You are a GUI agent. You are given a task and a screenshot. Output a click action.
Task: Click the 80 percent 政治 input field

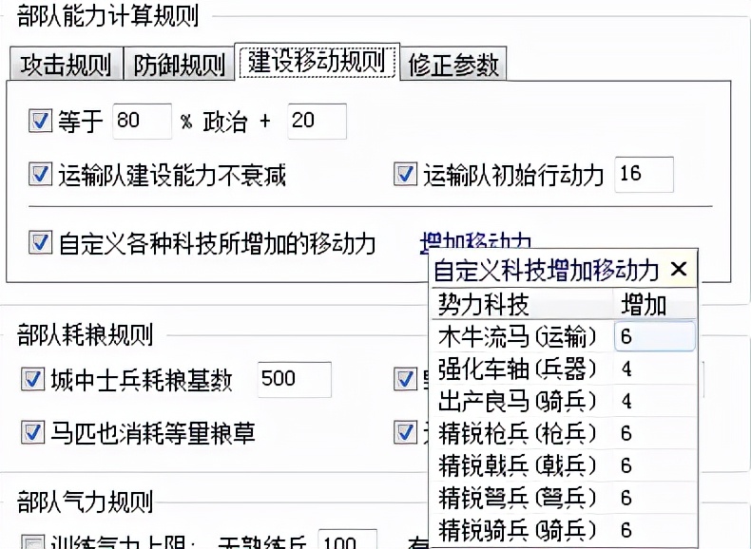click(143, 121)
